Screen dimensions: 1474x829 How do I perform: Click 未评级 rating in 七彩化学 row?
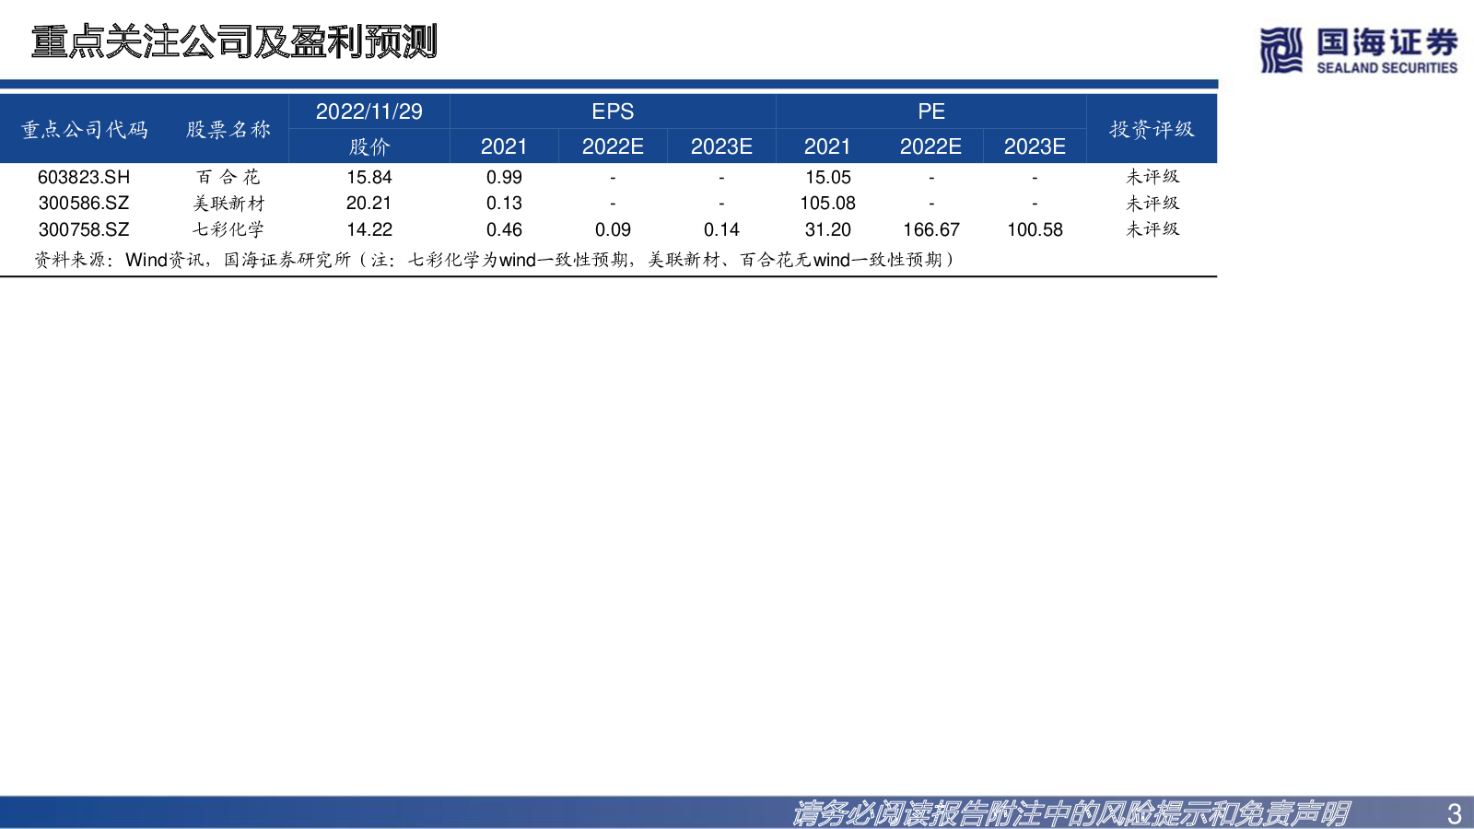pos(1152,229)
